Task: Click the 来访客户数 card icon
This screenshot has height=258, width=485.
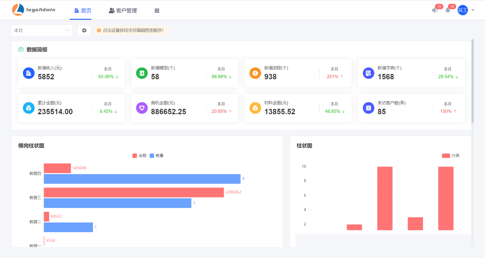Action: (x=368, y=108)
